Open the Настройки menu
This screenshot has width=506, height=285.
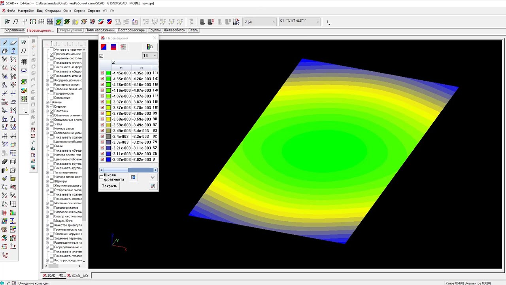(26, 11)
